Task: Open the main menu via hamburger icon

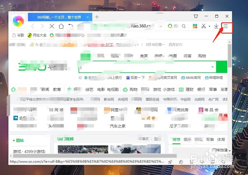Action: coord(226,26)
